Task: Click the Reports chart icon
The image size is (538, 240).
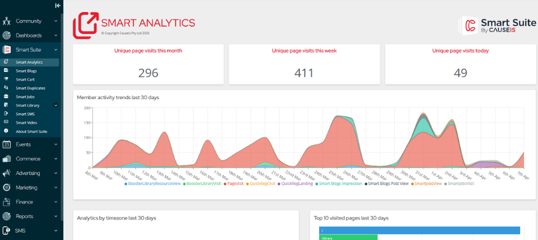Action: click(x=6, y=217)
